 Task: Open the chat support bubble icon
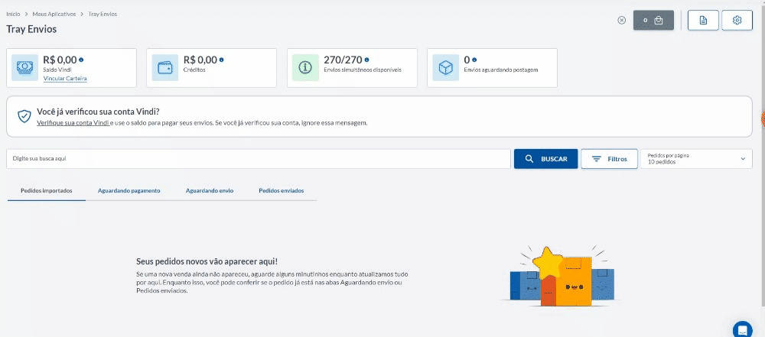coord(743,329)
